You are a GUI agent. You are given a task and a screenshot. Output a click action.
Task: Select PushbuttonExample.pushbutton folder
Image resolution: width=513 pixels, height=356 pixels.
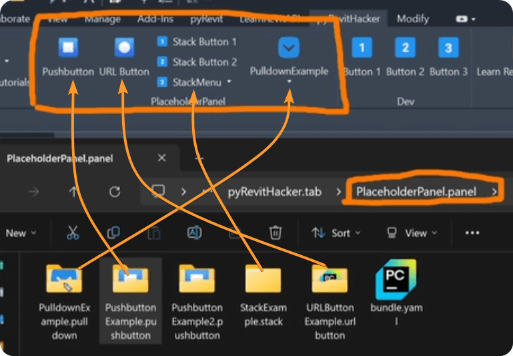(131, 302)
